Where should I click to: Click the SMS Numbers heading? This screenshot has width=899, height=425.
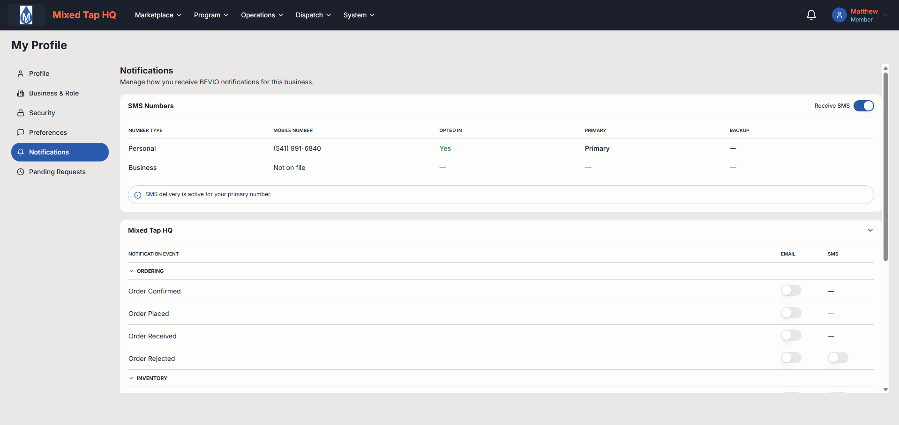point(151,106)
